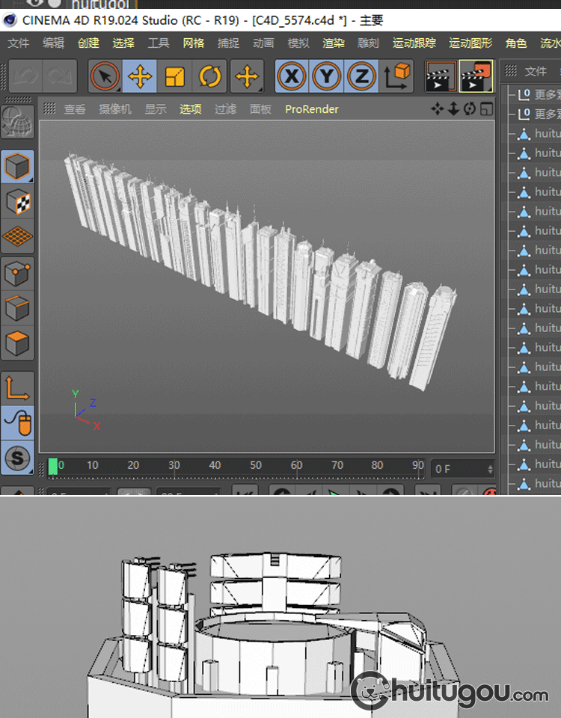
Task: Click the render view clapperboard icon
Action: (x=441, y=76)
